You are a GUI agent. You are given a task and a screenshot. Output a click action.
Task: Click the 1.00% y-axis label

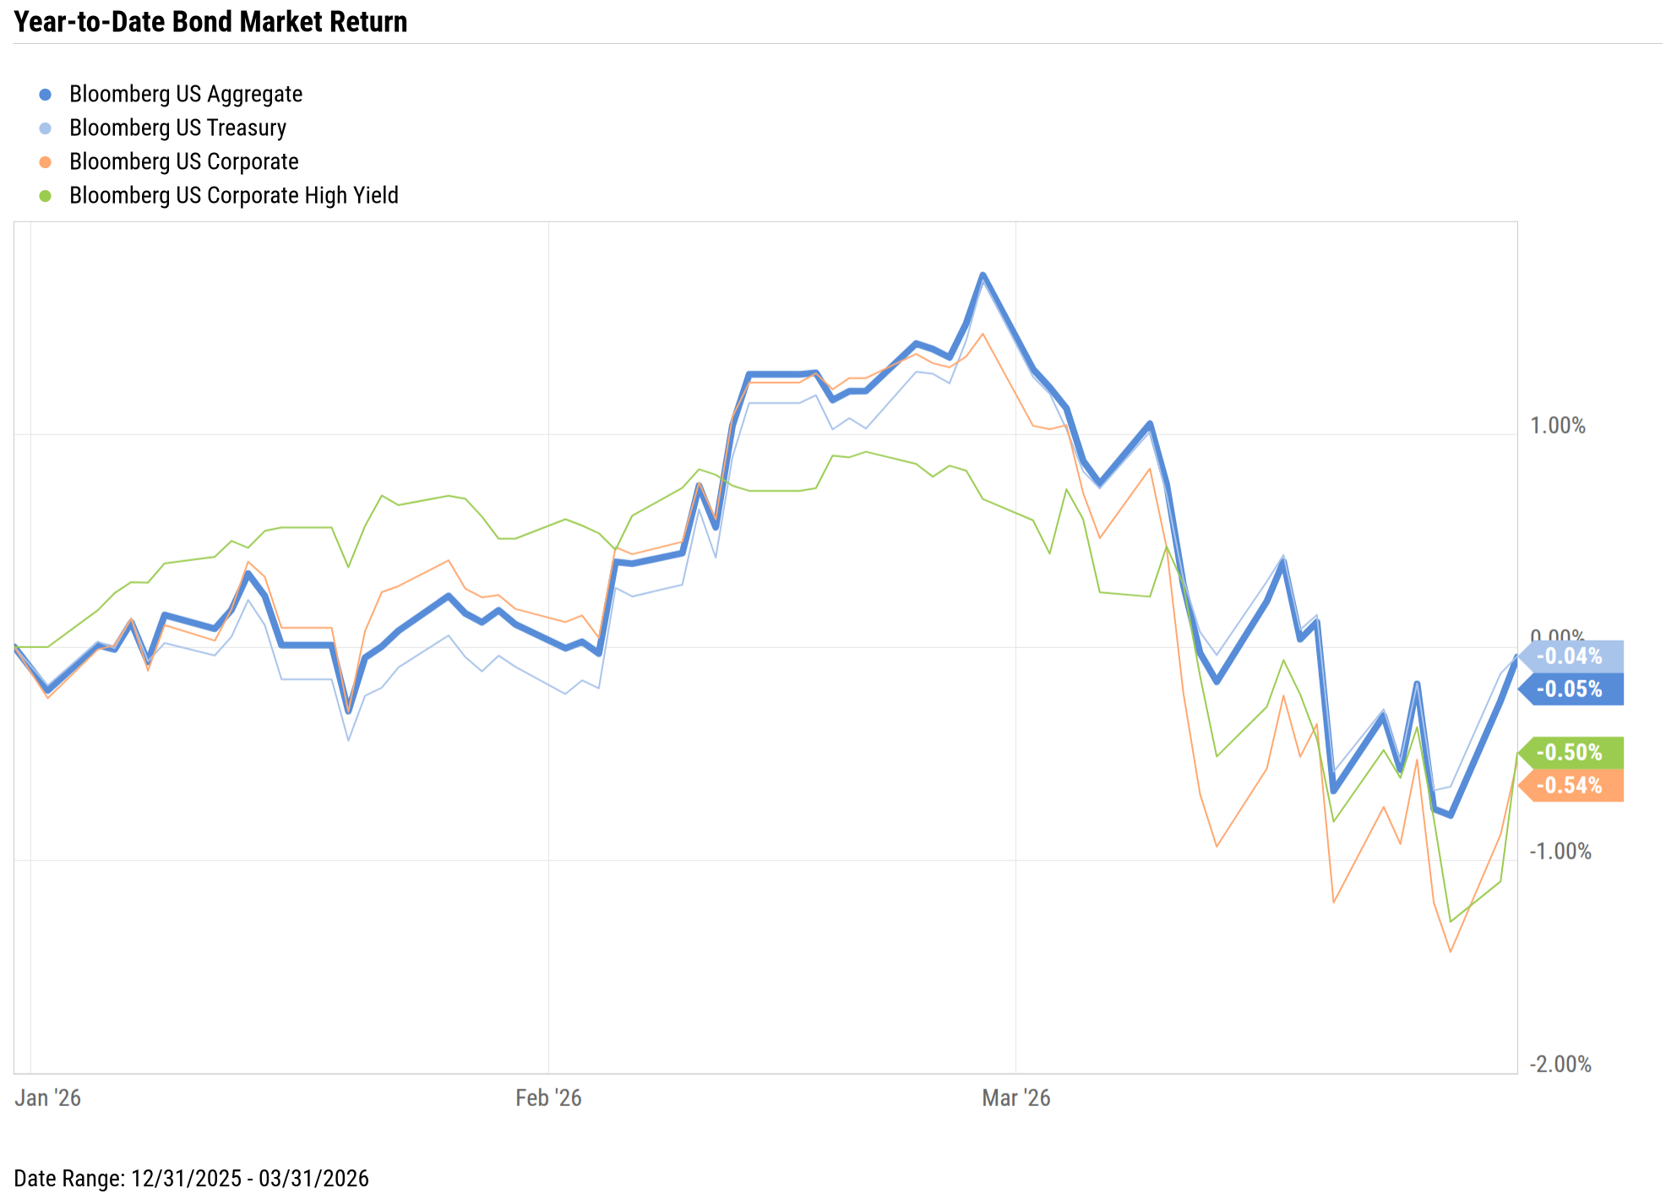1557,426
